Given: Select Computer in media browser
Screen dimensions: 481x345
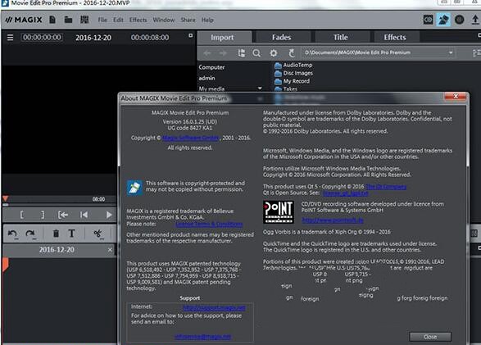Looking at the screenshot, I should [x=211, y=67].
